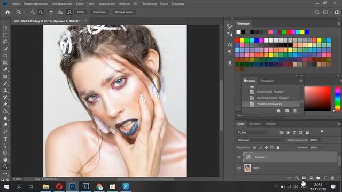
Task: Toggle type layer filter
Action: (x=294, y=132)
